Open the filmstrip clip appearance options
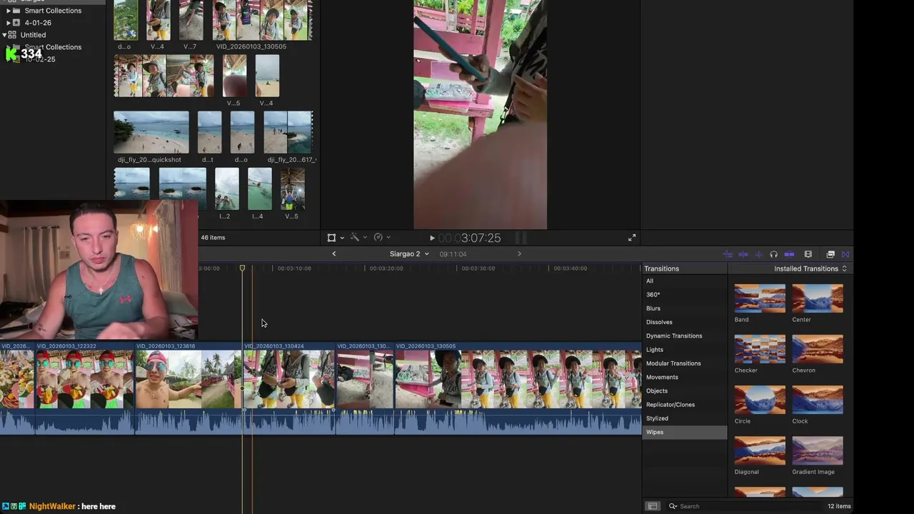 pos(808,254)
